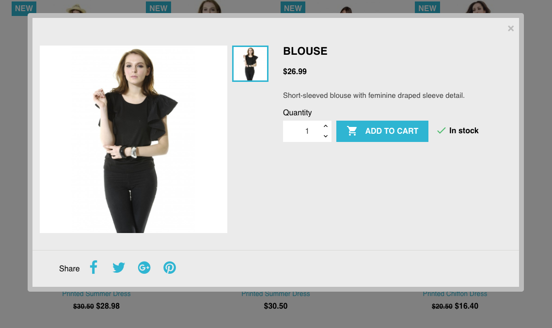The width and height of the screenshot is (552, 328).
Task: Share the blouse on Google Plus
Action: tap(144, 268)
